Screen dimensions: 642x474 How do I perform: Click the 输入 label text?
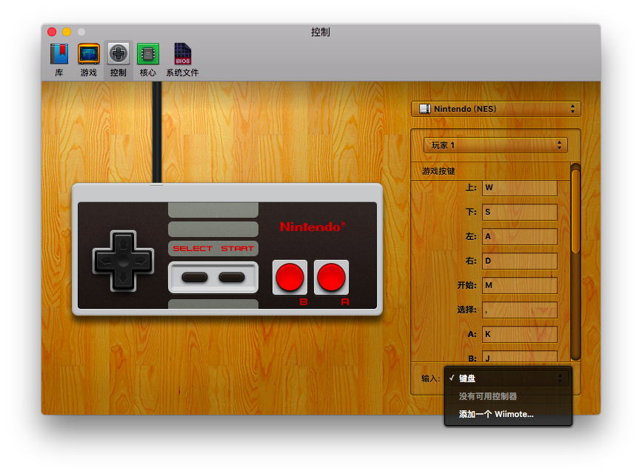coord(431,378)
